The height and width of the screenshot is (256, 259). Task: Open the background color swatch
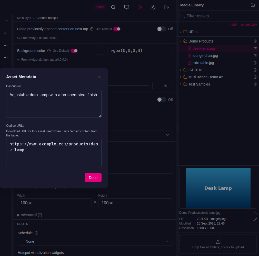(101, 51)
